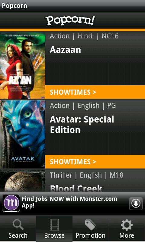Viewport: 145px width, 242px height.
Task: Tap the purple Monster.com logo icon
Action: [11, 203]
